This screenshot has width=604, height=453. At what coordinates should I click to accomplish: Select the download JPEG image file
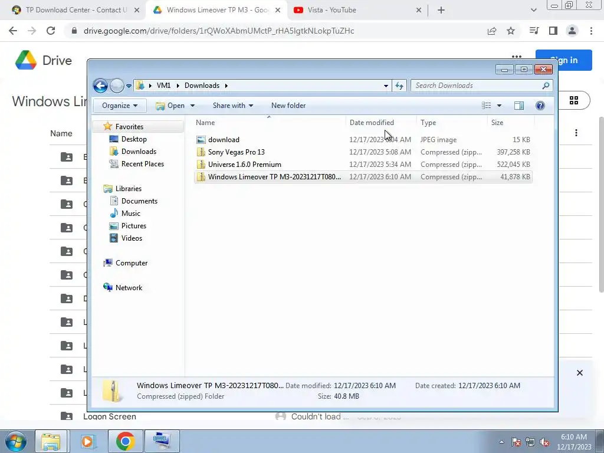coord(363,140)
